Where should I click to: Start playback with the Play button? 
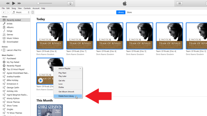pos(13,3)
